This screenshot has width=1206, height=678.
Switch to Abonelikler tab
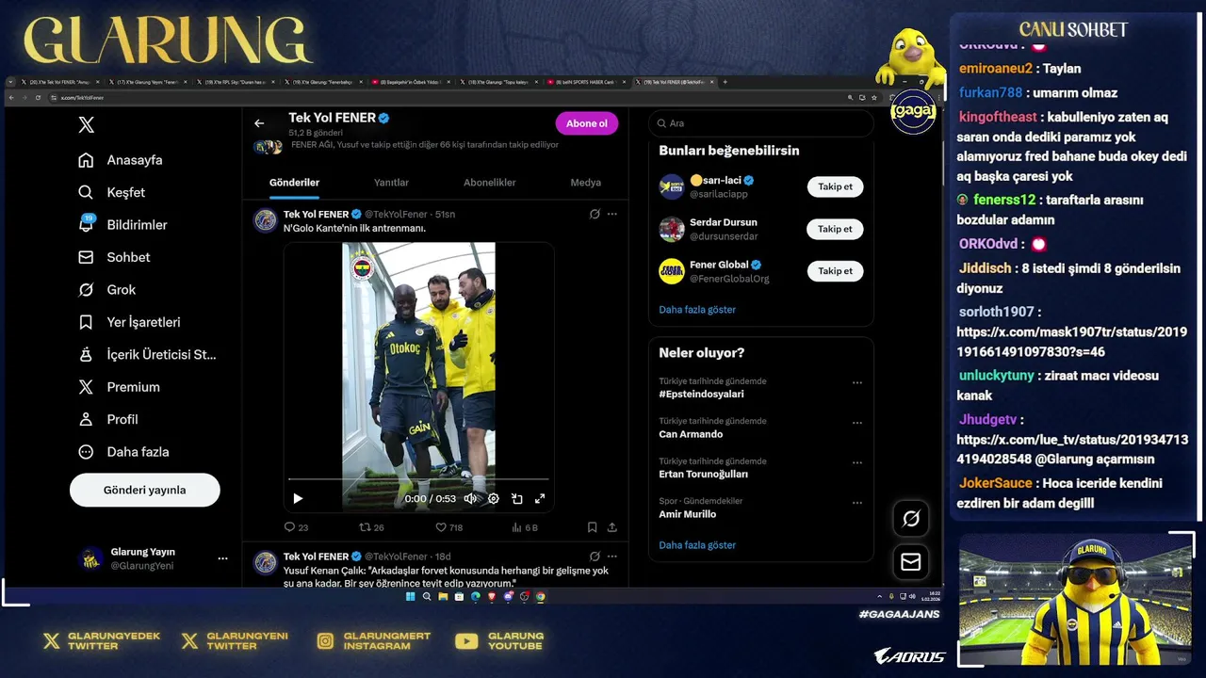490,183
